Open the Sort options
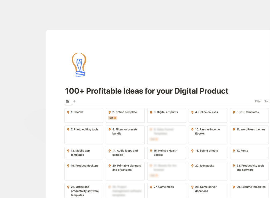270x198 pixels. coord(267,101)
